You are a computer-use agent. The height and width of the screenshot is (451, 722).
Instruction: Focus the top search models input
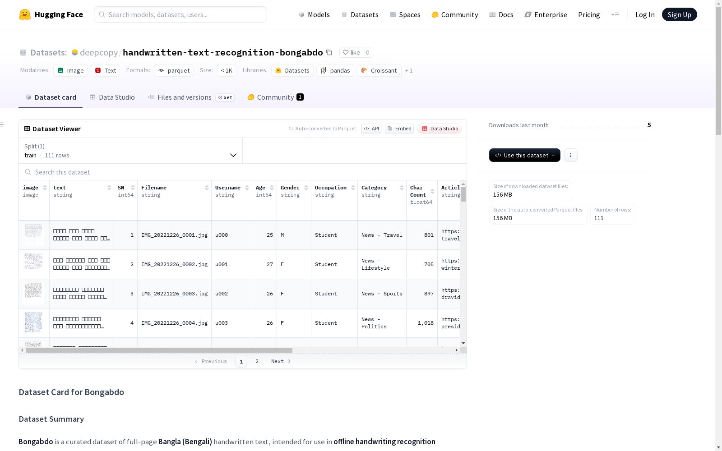[x=180, y=14]
